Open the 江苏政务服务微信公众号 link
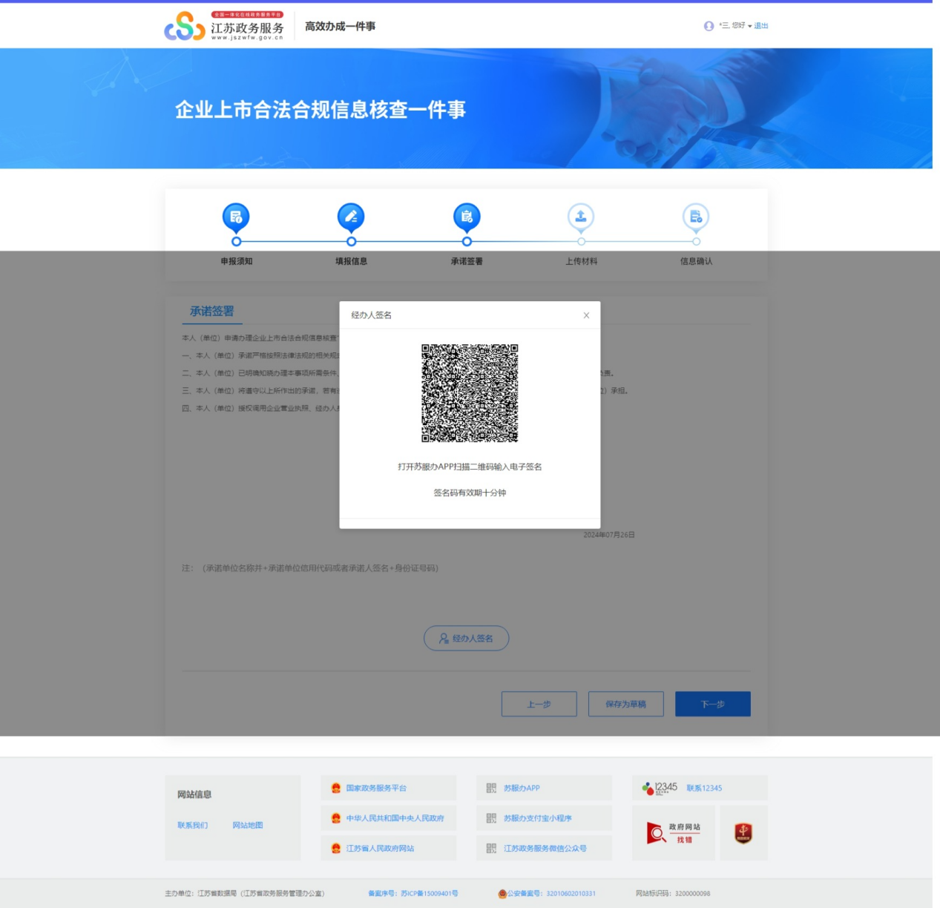Image resolution: width=940 pixels, height=908 pixels. (x=545, y=849)
